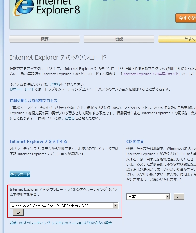Switch to the 機能 tab
Screen dimensions: 196x233
pos(119,39)
